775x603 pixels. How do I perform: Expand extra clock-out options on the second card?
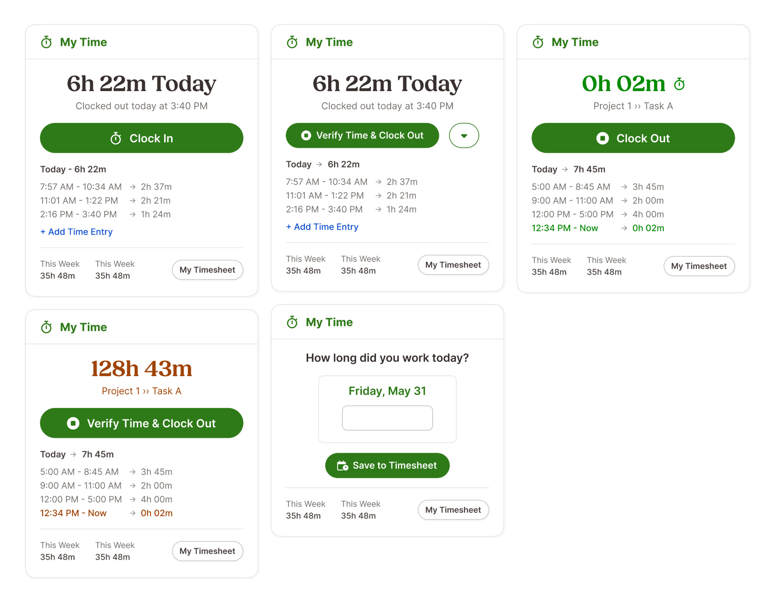pos(464,135)
